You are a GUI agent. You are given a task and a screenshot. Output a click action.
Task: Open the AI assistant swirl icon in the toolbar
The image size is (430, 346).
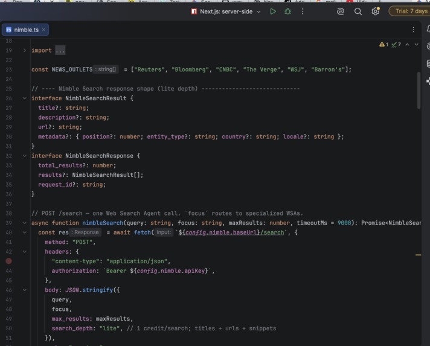[341, 11]
